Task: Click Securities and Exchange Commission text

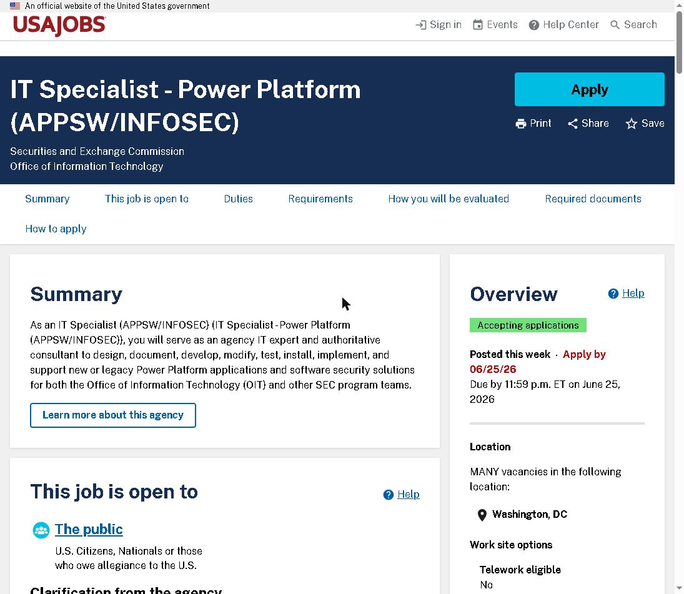Action: (97, 151)
